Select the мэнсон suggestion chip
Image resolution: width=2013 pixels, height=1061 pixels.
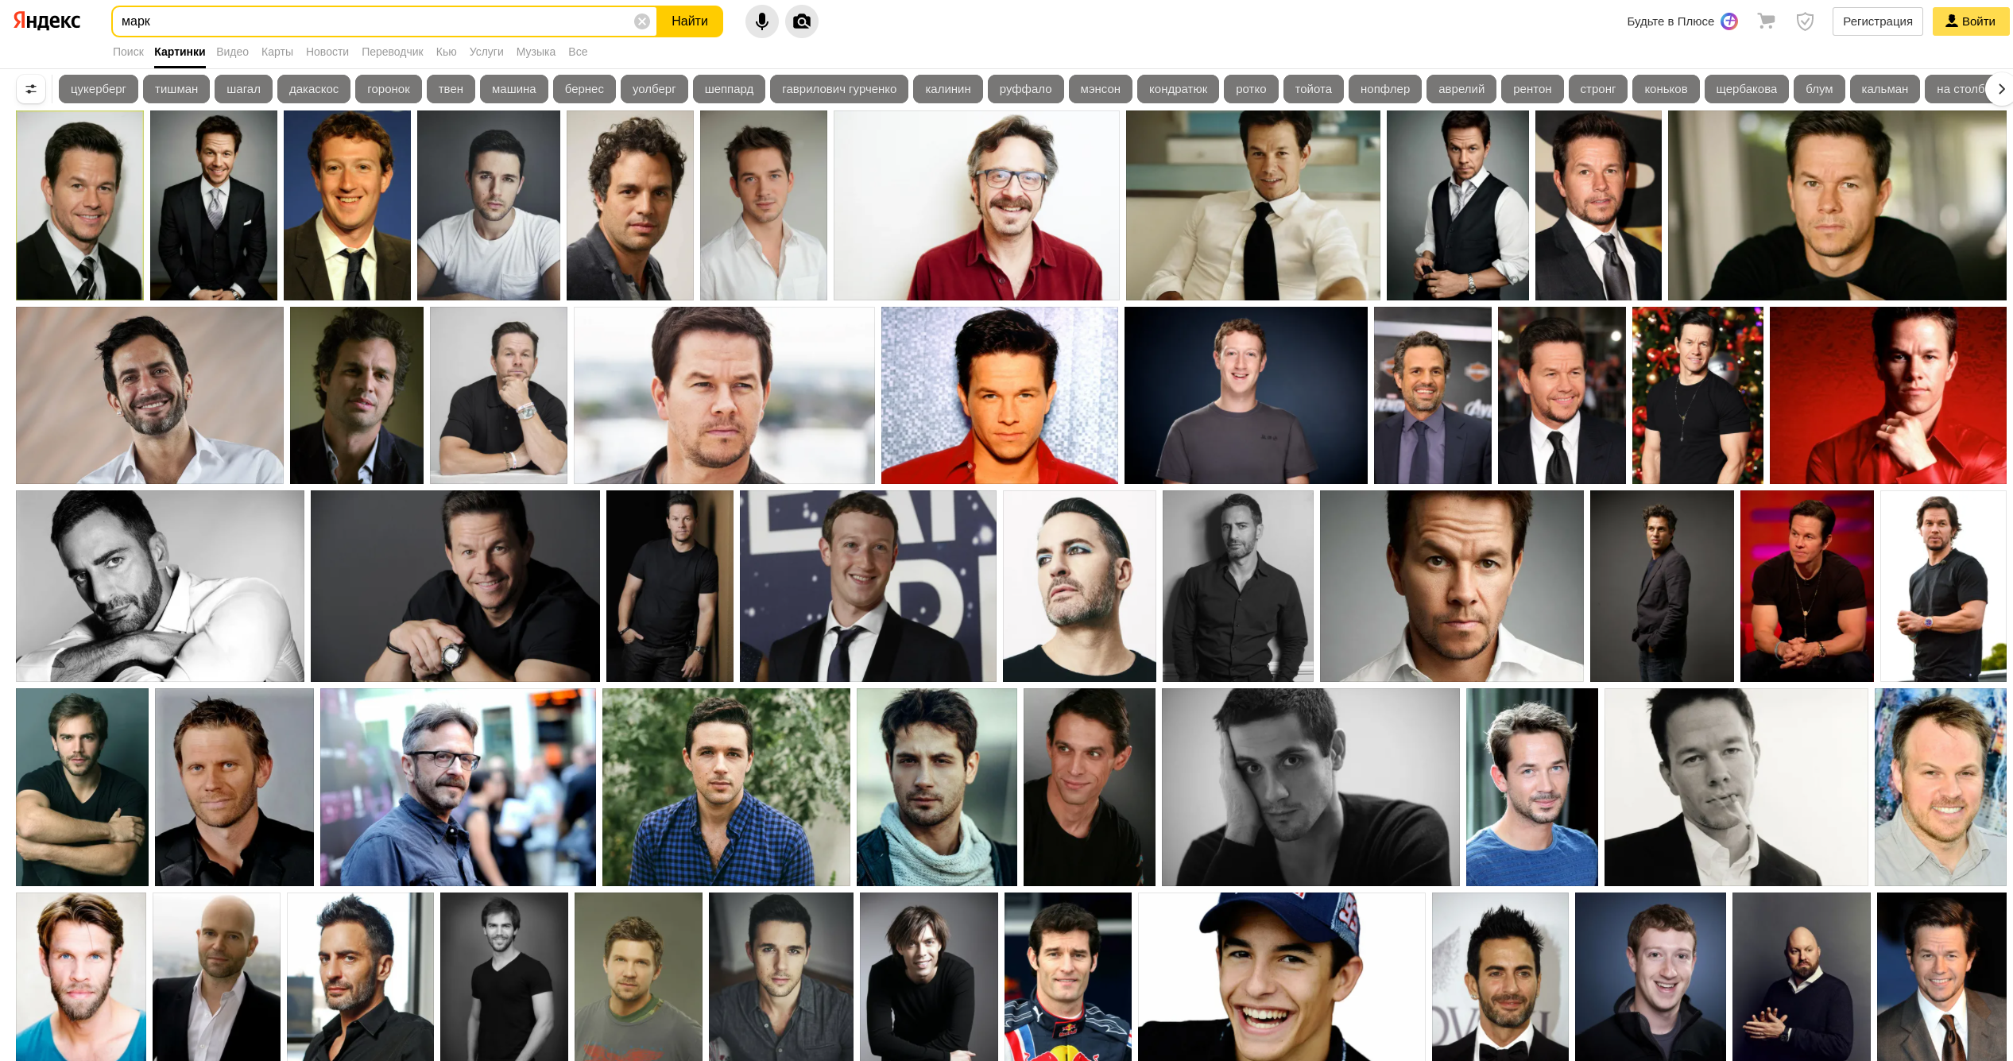pos(1101,89)
